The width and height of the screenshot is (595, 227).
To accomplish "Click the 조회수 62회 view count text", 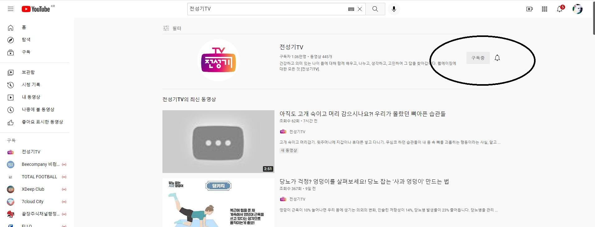I will 289,121.
